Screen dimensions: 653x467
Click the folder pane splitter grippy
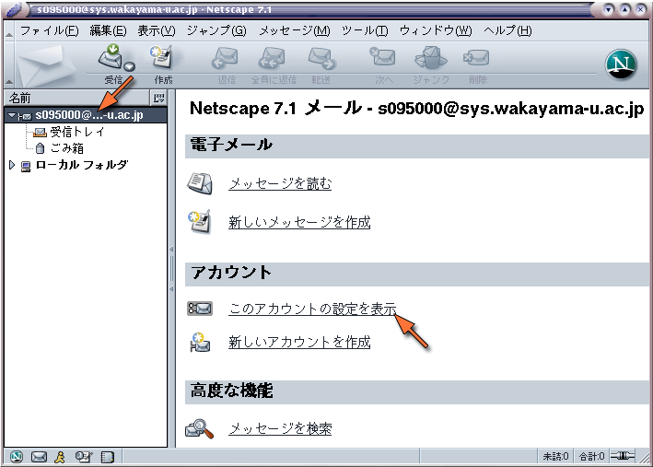point(171,269)
